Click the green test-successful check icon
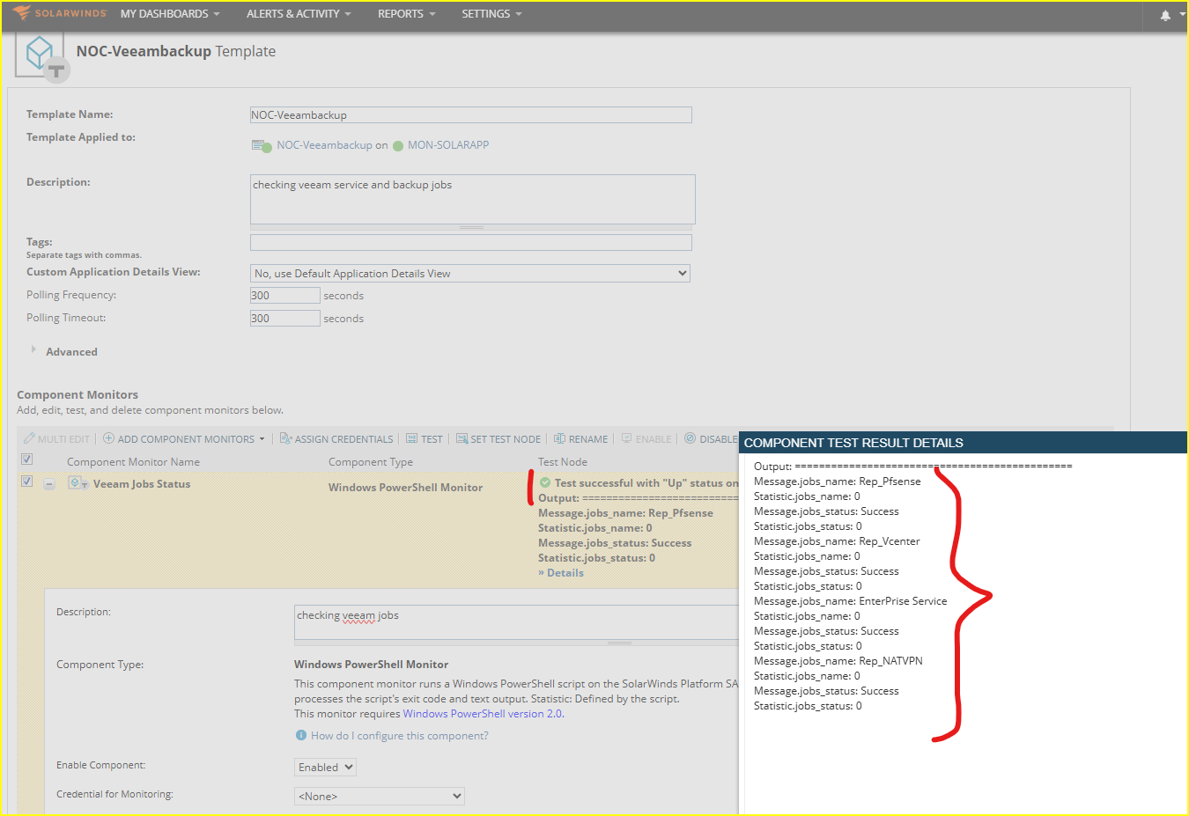 (x=545, y=482)
